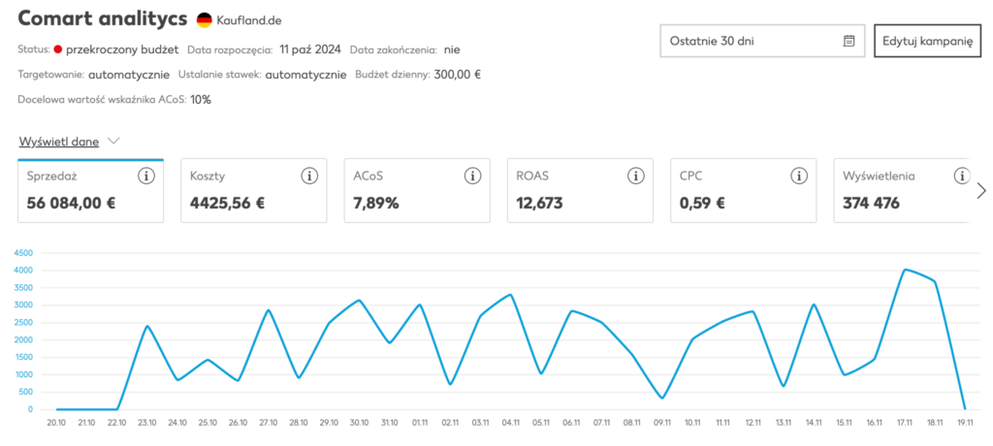Click the CPC info icon
Screen dimensions: 993x446
click(x=799, y=176)
